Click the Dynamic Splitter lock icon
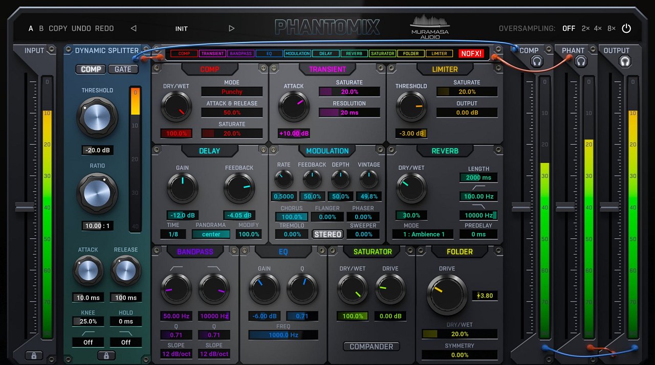This screenshot has height=365, width=655. pos(106,355)
